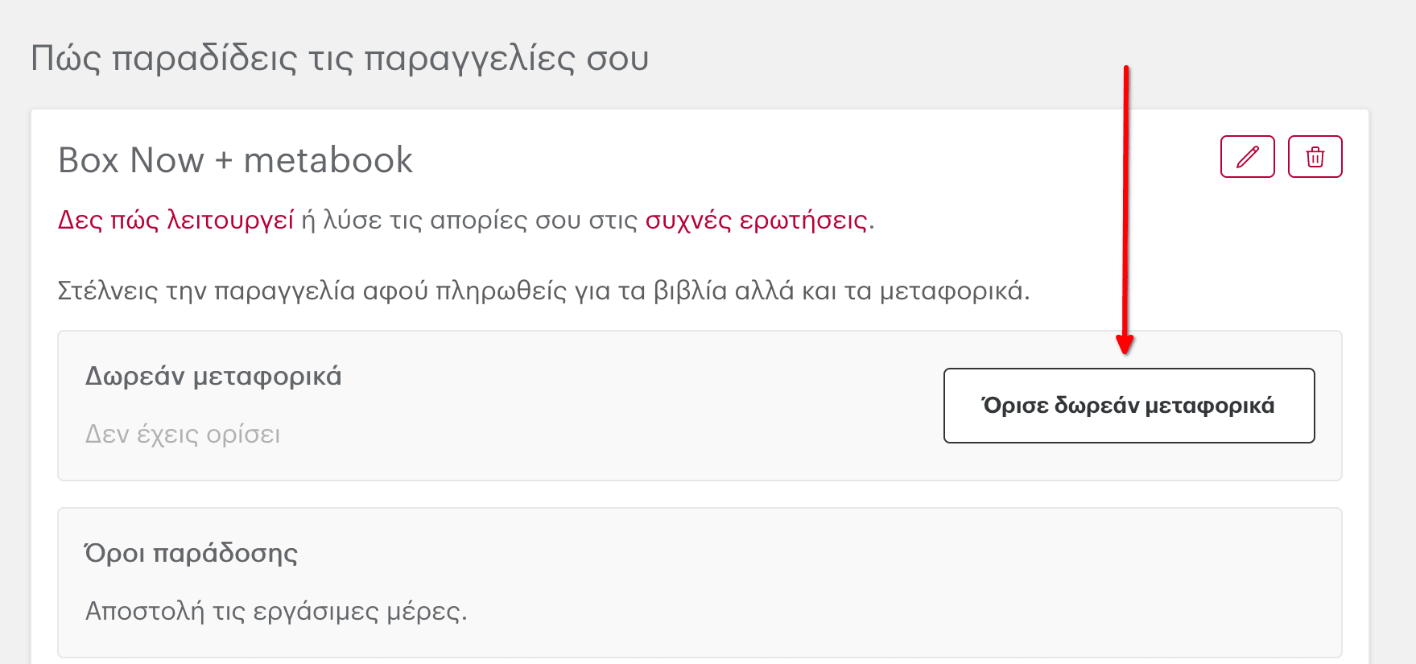The image size is (1416, 664).
Task: Click the word "παραγγελίες" in the page heading
Action: pos(470,59)
